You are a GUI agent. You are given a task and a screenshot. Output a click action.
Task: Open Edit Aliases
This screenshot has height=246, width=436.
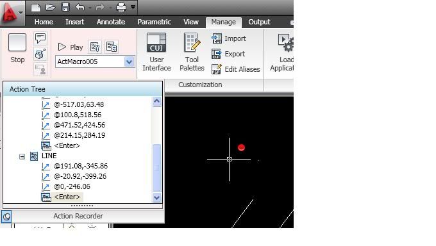(x=236, y=69)
